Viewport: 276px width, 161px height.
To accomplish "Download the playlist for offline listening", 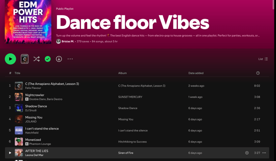I will pyautogui.click(x=59, y=59).
